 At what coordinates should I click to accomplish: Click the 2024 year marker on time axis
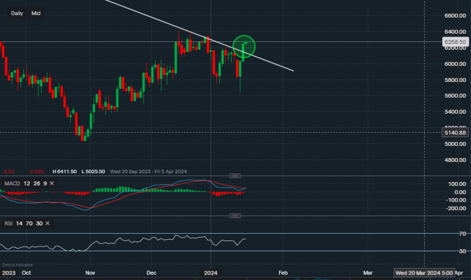(211, 273)
